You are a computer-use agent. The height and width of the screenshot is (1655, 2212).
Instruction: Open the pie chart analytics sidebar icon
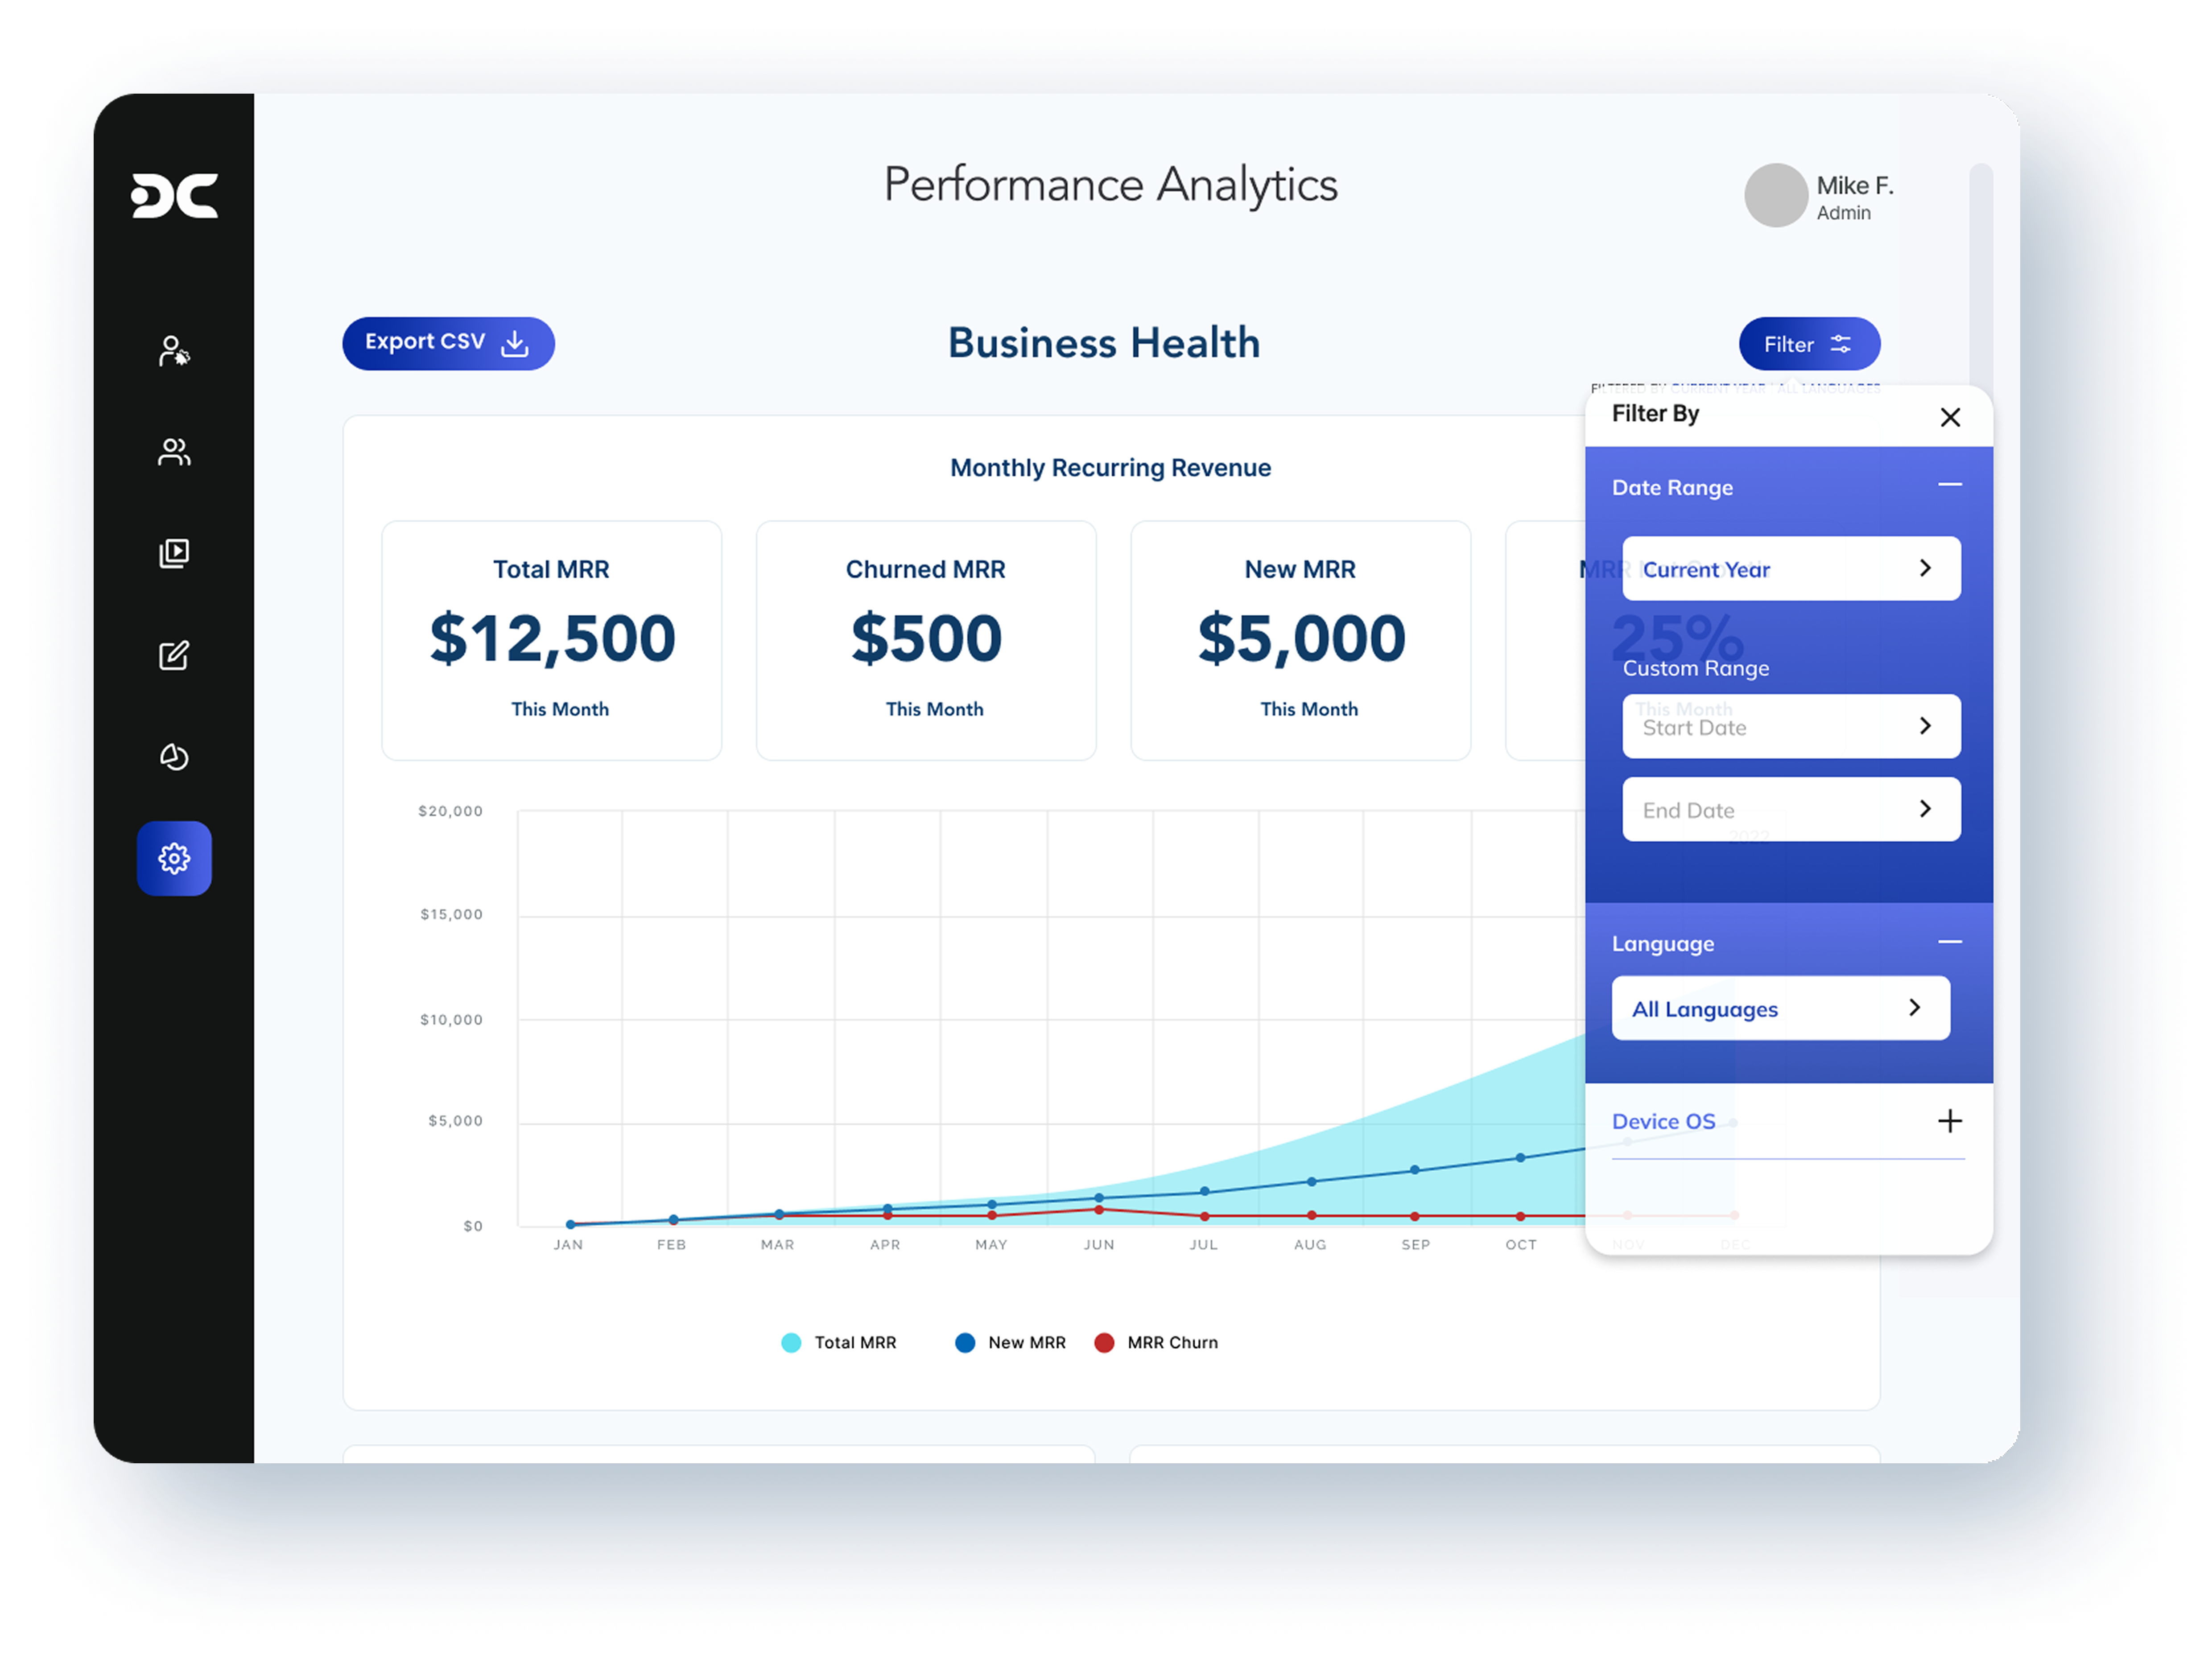pos(174,757)
